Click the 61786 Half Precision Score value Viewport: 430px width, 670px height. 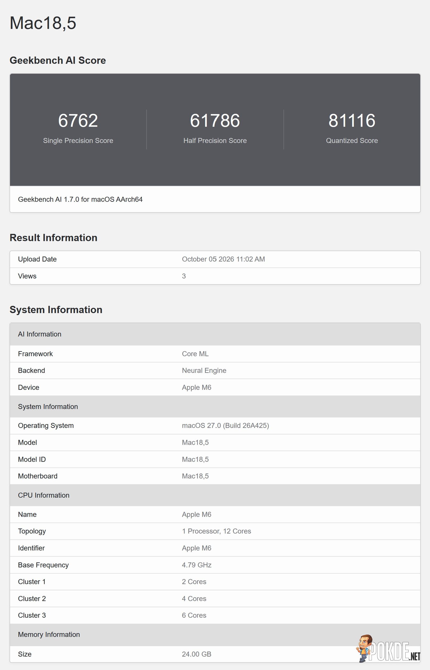click(215, 121)
